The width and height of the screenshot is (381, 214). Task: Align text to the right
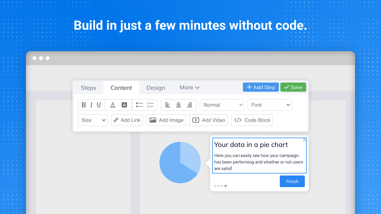pos(189,105)
